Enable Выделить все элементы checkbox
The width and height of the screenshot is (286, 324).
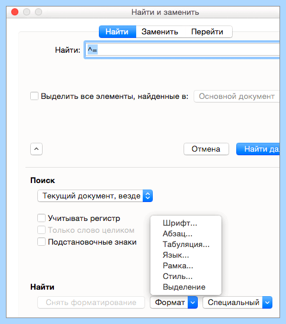click(x=34, y=97)
